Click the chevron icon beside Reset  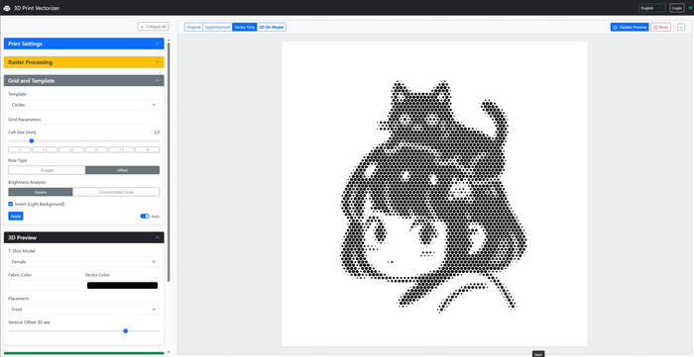tap(681, 28)
